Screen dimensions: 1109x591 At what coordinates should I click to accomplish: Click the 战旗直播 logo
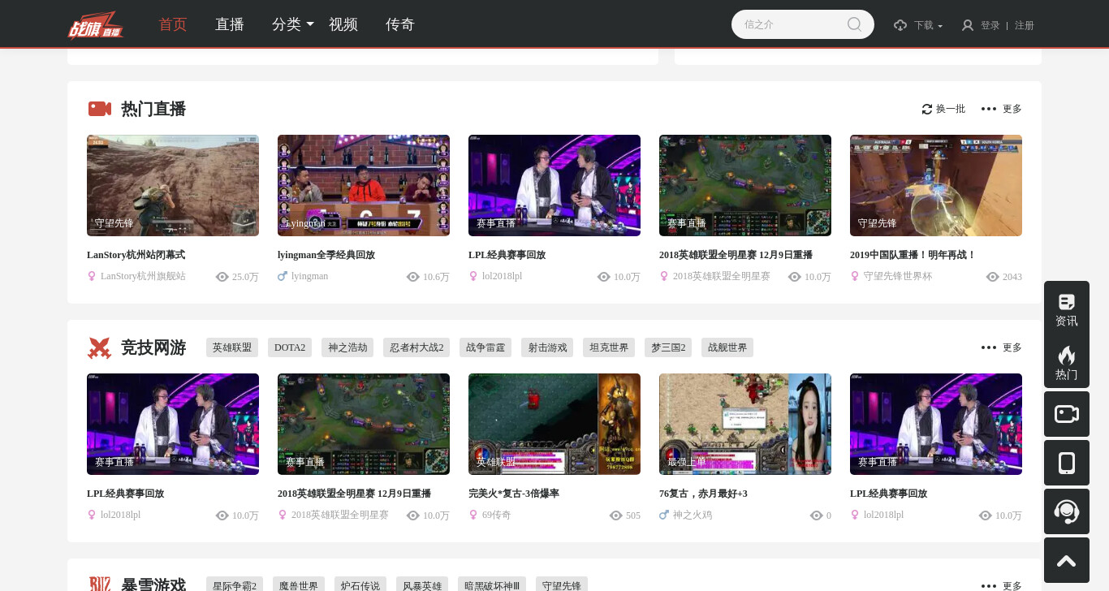[96, 24]
